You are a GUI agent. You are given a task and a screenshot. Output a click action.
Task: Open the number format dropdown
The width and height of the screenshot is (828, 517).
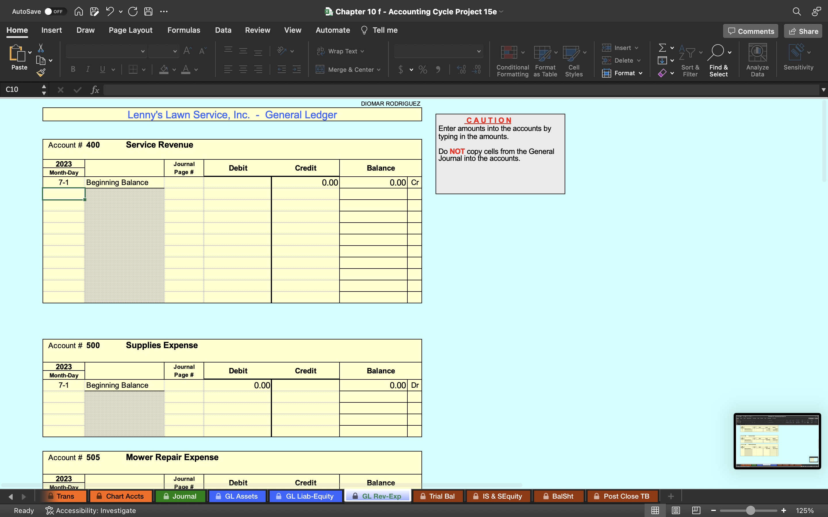[x=479, y=51]
